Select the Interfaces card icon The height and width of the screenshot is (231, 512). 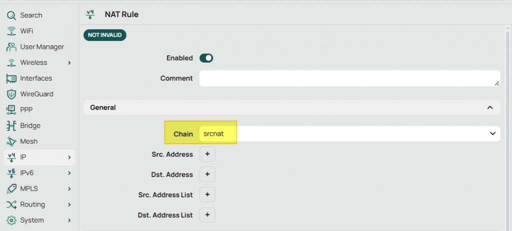click(11, 78)
